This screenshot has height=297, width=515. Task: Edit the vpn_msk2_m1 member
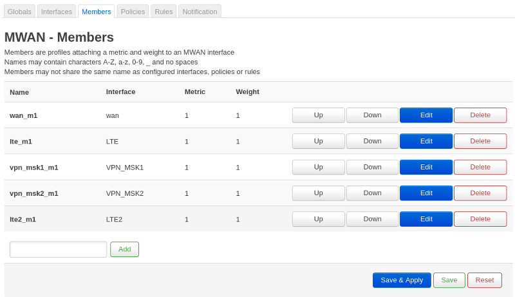pyautogui.click(x=426, y=193)
